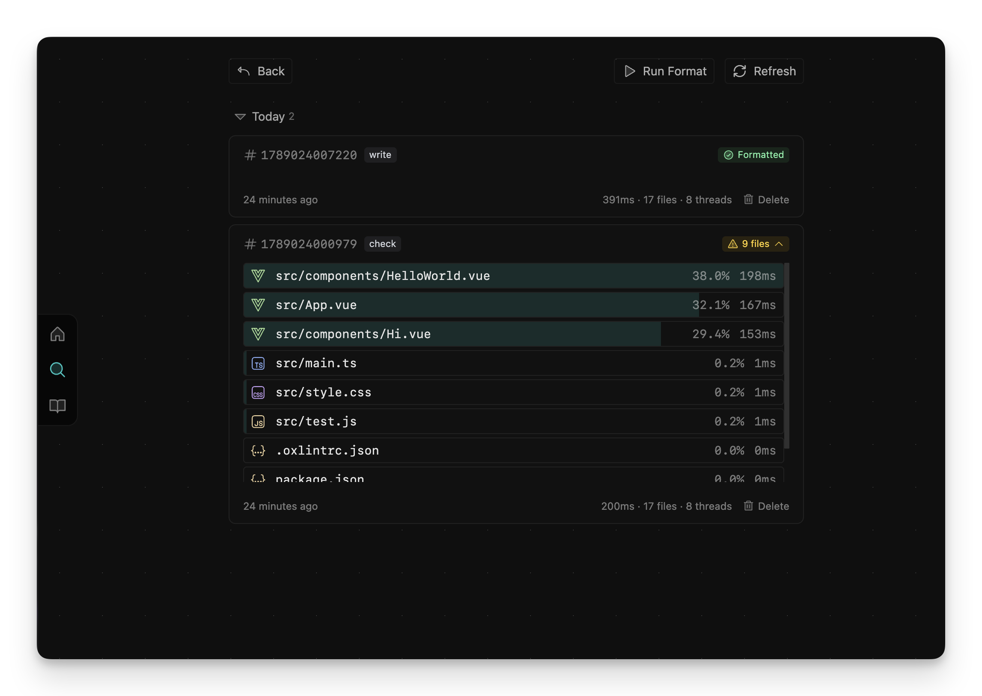This screenshot has width=982, height=696.
Task: Select the src/style.css file row
Action: (514, 392)
